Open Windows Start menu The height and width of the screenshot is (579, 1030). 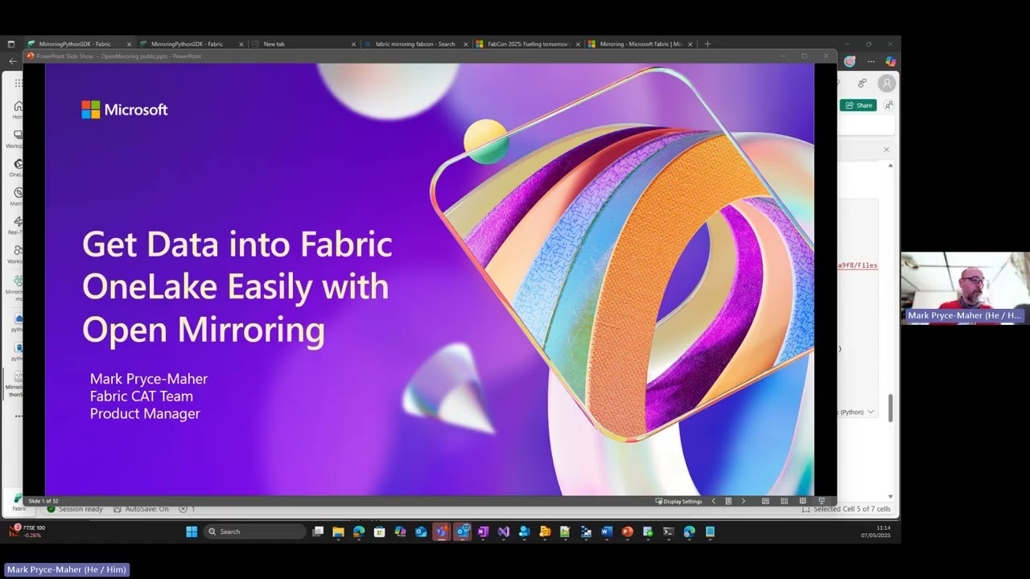pyautogui.click(x=192, y=532)
